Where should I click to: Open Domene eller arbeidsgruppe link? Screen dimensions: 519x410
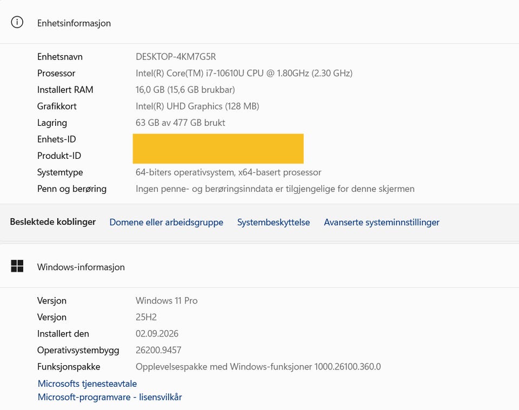click(x=166, y=222)
